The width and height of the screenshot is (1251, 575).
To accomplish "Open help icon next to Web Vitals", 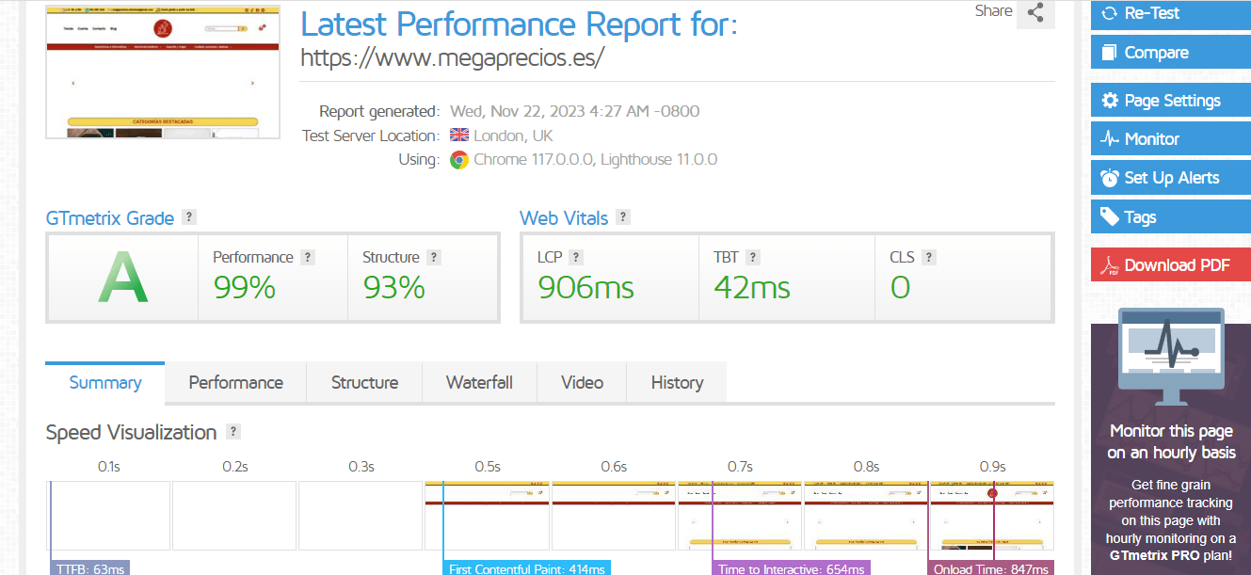I will (x=622, y=217).
